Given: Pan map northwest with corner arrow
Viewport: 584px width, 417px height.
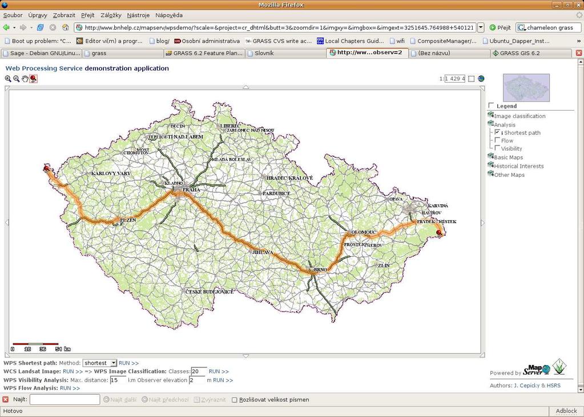Looking at the screenshot, I should pyautogui.click(x=7, y=88).
